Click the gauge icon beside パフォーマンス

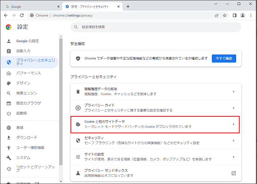[9, 73]
